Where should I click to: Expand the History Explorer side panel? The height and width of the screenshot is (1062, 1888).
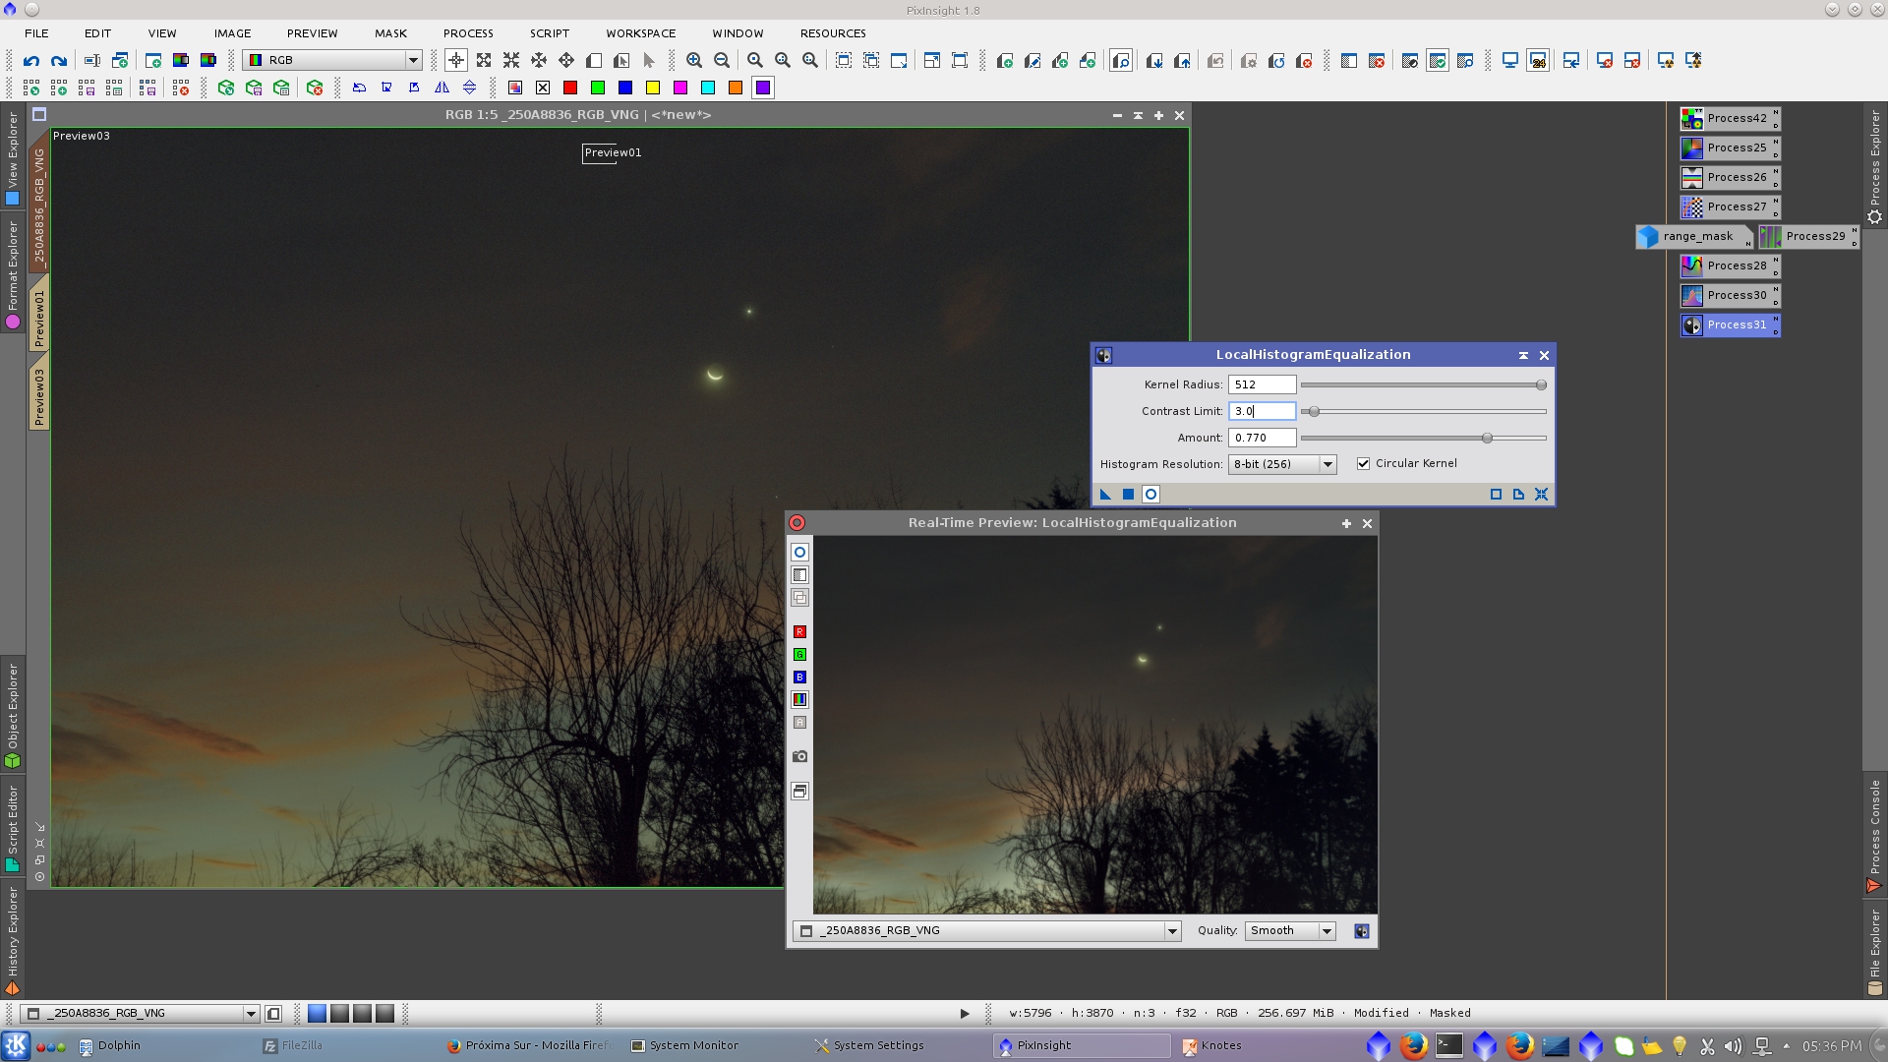[13, 941]
